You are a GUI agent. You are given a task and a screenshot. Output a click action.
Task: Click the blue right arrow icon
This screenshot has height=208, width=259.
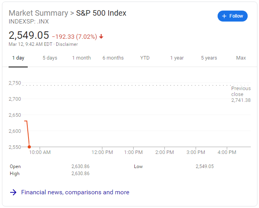(13, 192)
